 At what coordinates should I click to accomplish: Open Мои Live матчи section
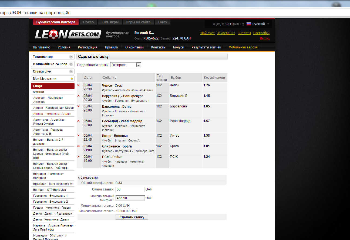click(x=53, y=79)
